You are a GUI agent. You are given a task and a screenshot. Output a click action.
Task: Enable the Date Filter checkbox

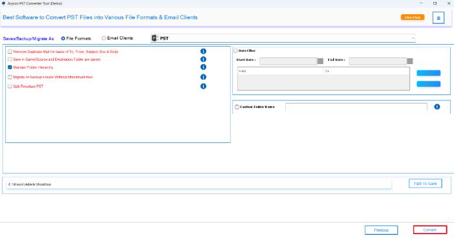click(235, 50)
